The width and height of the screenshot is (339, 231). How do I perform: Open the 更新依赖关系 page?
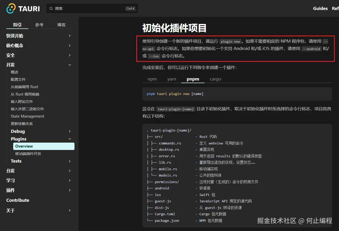point(22,124)
